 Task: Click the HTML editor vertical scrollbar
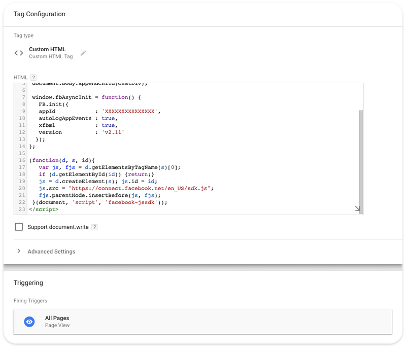click(361, 162)
